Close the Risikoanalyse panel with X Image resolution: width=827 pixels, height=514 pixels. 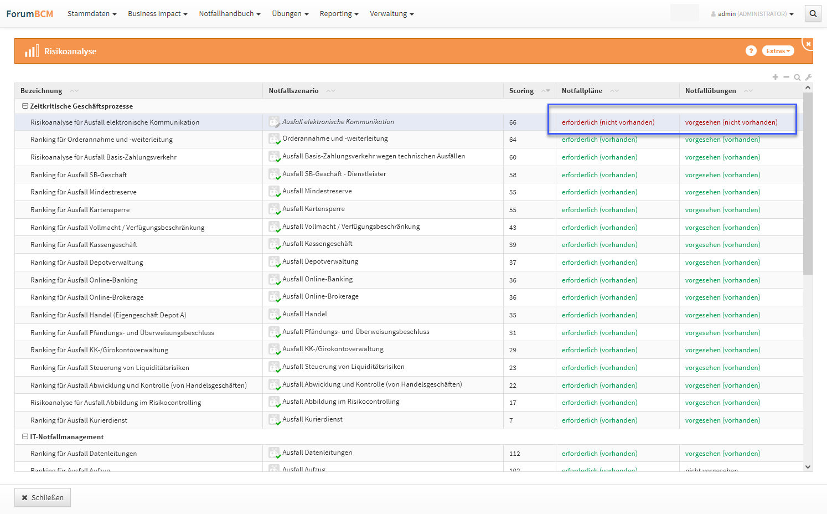[808, 44]
